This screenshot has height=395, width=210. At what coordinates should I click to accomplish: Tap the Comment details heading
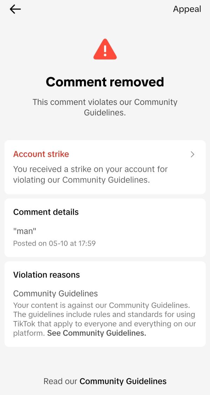point(46,212)
